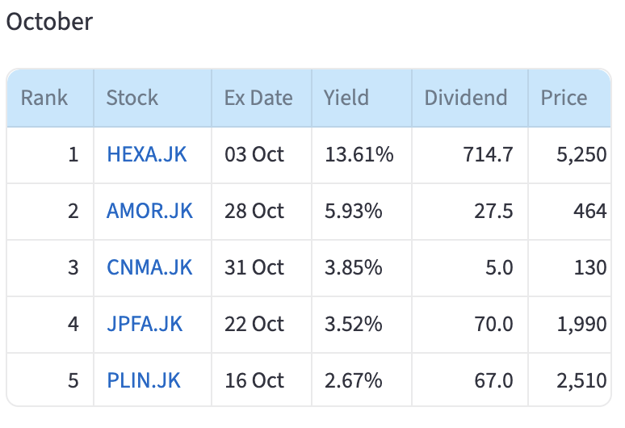Viewport: 625px width, 428px height.
Task: Click the 5,250 price cell
Action: tap(581, 154)
